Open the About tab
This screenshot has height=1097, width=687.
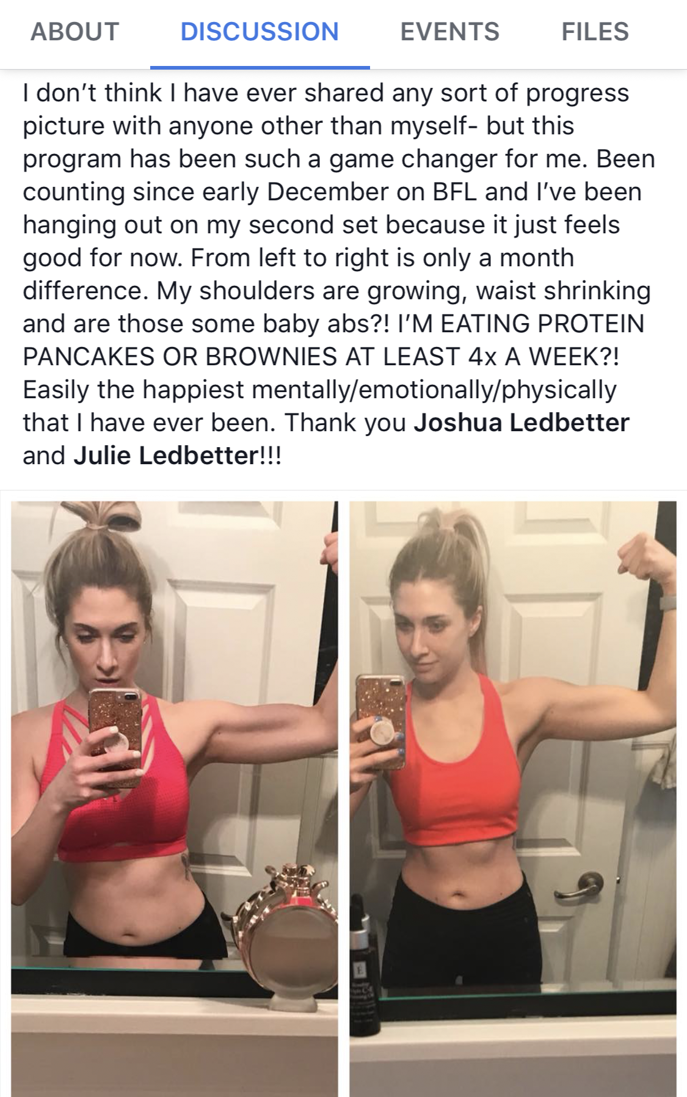click(x=75, y=32)
